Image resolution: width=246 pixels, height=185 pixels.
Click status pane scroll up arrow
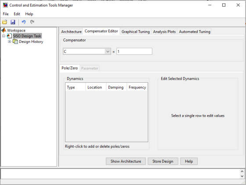pyautogui.click(x=242, y=171)
